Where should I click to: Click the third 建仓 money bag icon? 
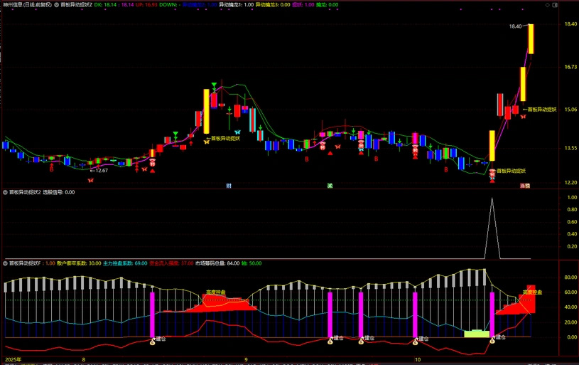click(x=361, y=342)
